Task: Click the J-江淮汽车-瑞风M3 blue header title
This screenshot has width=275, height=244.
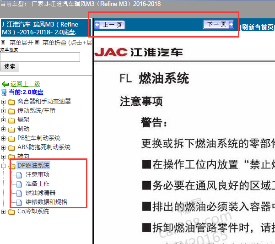Action: 46,28
